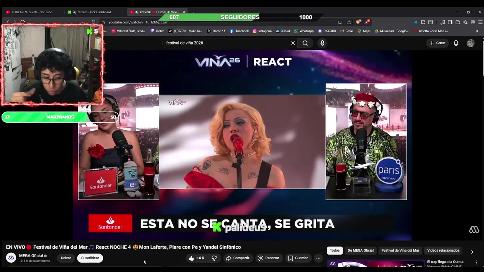
Task: Select the Festival de Viña del Mar chip
Action: pos(400,250)
